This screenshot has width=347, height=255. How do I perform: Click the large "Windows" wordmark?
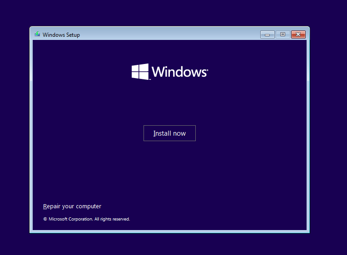179,72
